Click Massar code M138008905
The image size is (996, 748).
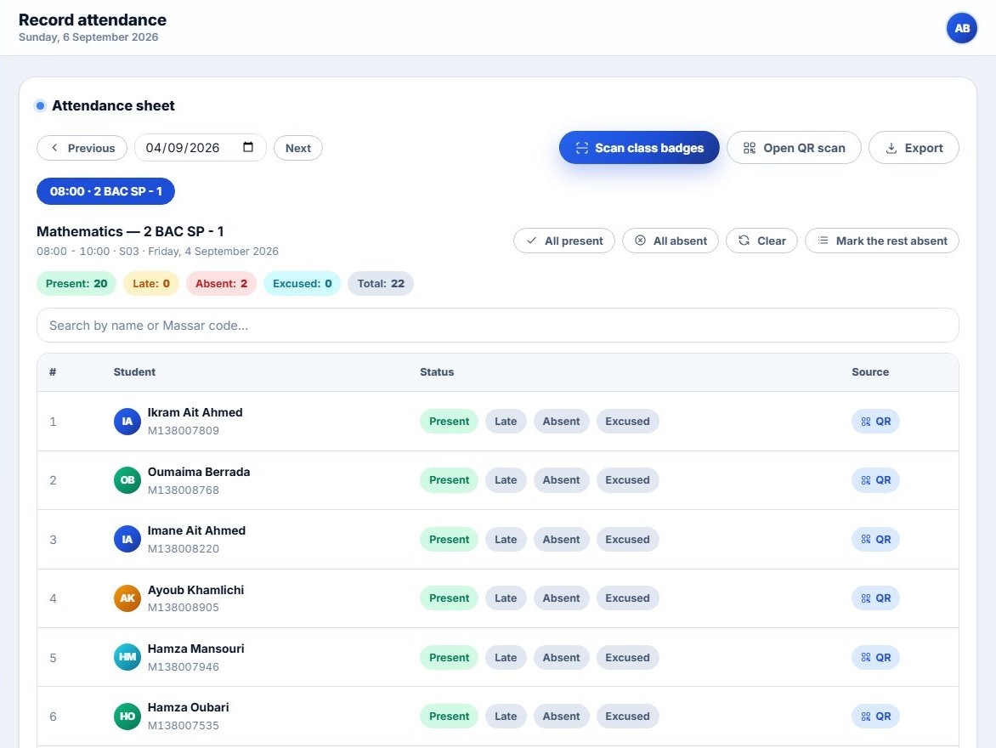183,608
